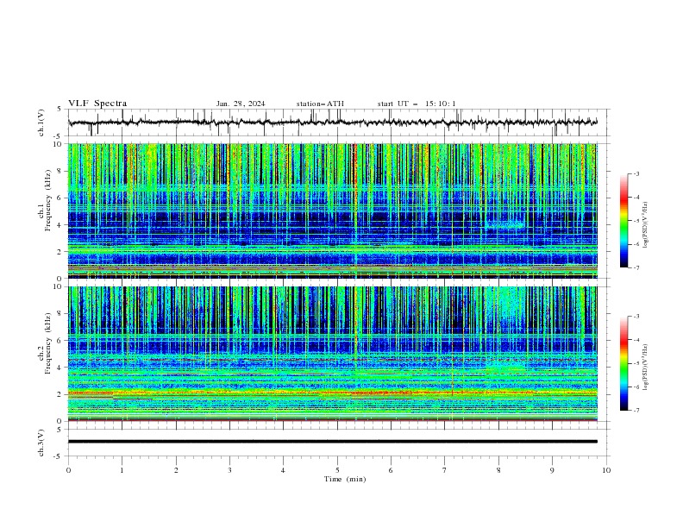683x528 pixels.
Task: Click inside the ch.1 spectrogram panel
Action: (x=333, y=211)
